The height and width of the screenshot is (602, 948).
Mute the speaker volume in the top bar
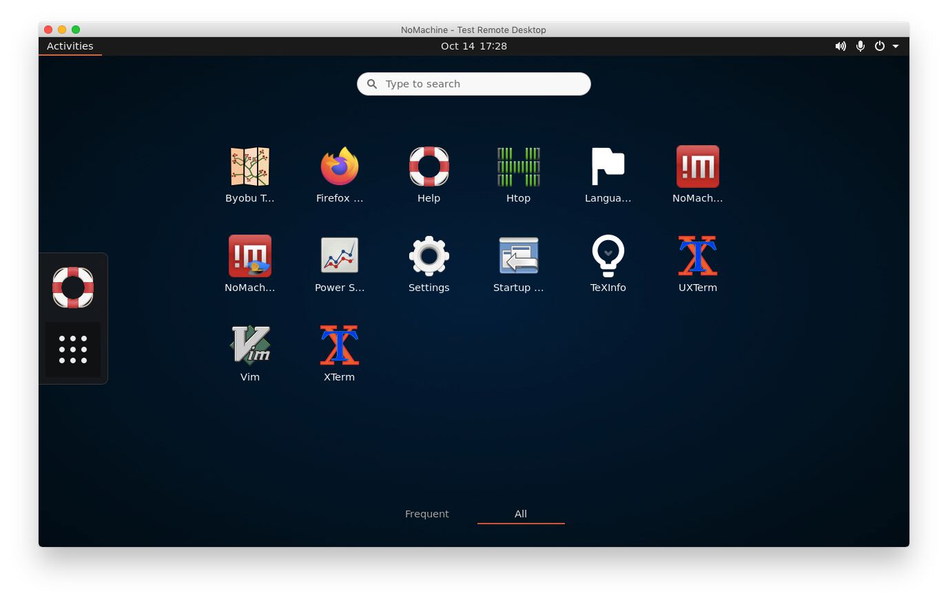tap(841, 46)
